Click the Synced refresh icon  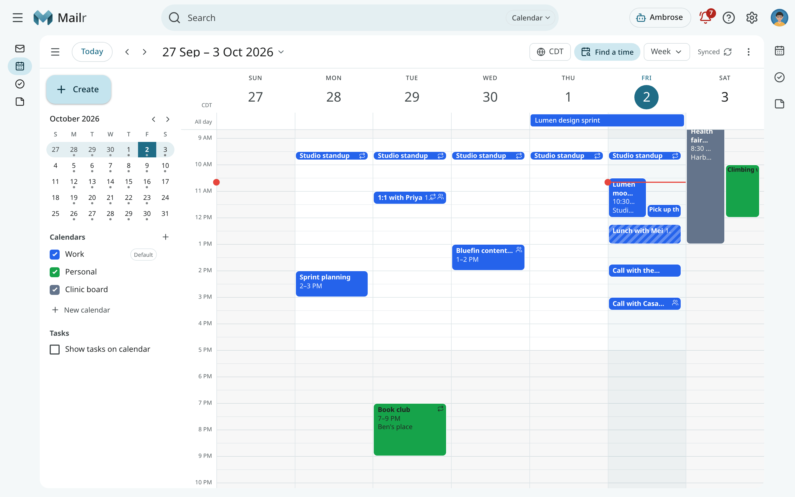728,52
